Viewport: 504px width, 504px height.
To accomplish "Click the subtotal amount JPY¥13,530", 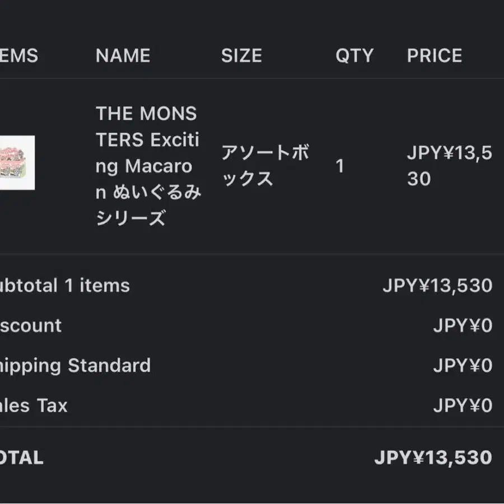I will 437,286.
